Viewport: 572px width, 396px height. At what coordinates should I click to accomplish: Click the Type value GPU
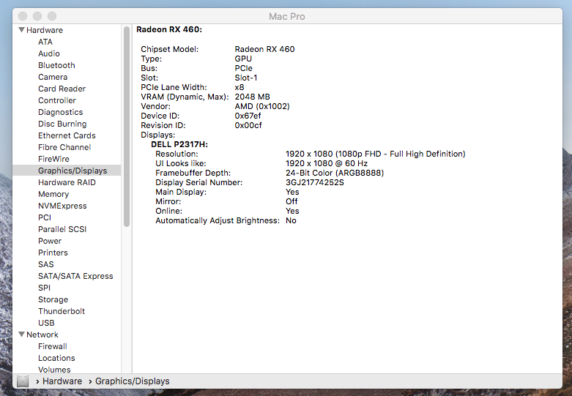[243, 59]
